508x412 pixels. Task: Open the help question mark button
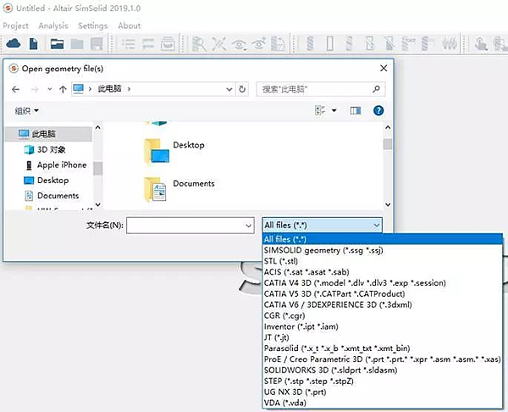(x=378, y=110)
